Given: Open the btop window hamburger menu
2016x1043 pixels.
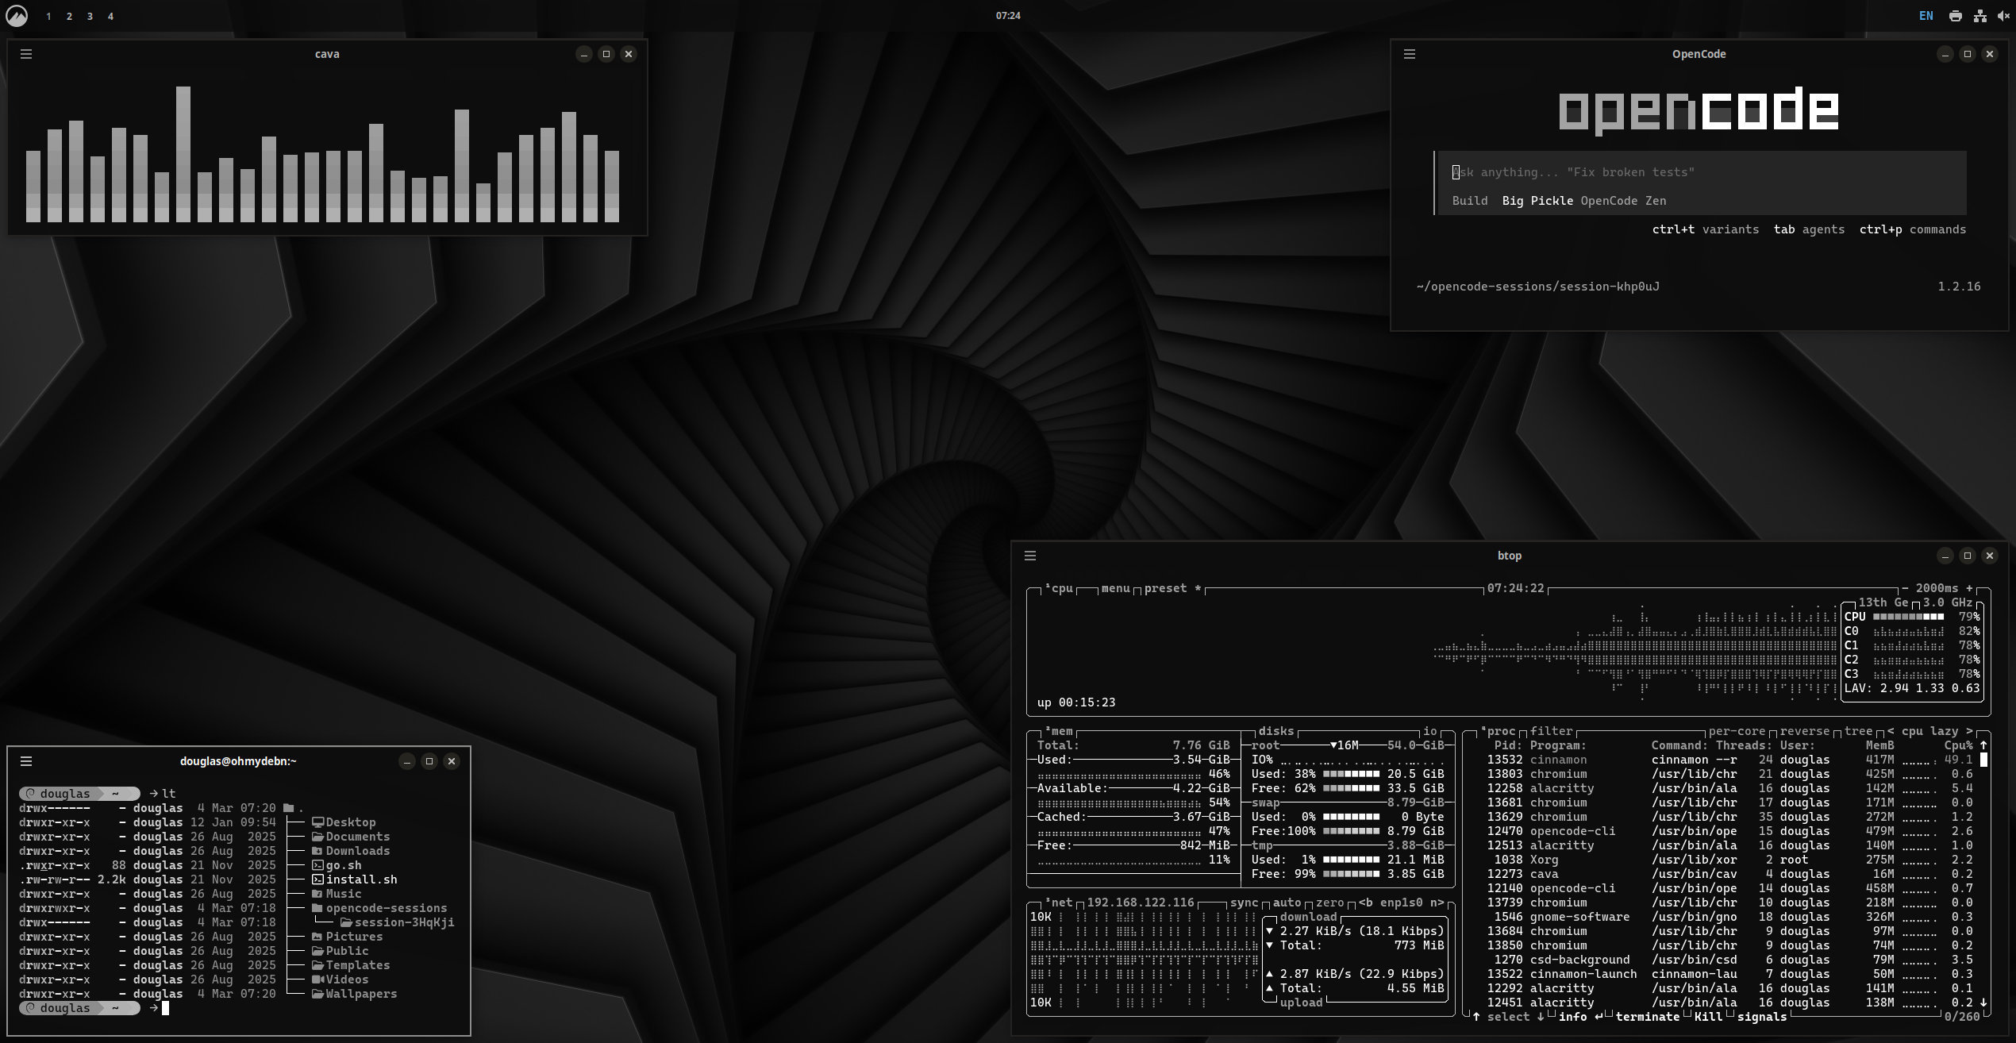Looking at the screenshot, I should [x=1030, y=556].
